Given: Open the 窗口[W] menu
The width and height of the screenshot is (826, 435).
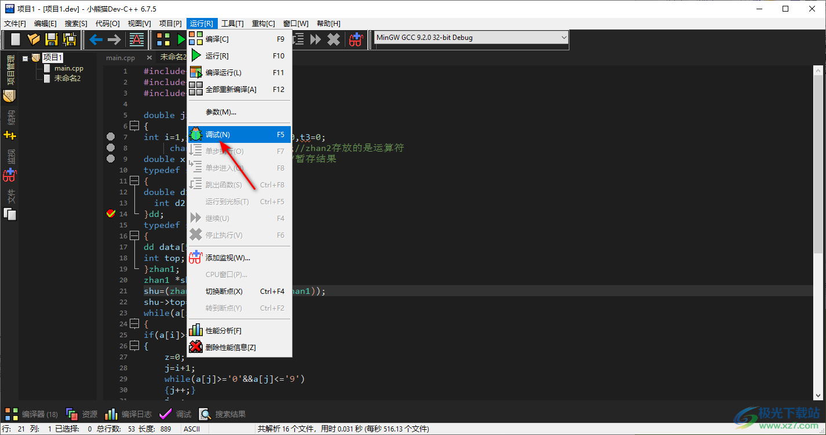Looking at the screenshot, I should [295, 24].
